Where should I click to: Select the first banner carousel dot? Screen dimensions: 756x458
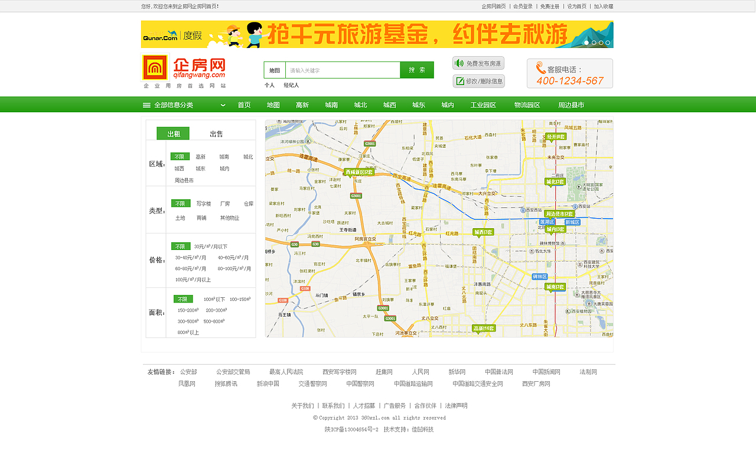(x=586, y=43)
